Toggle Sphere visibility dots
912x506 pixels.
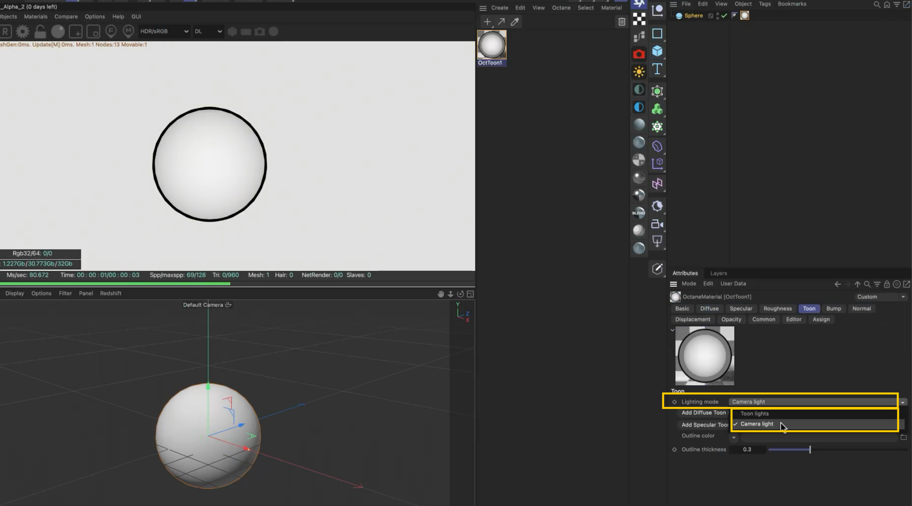[x=718, y=16]
